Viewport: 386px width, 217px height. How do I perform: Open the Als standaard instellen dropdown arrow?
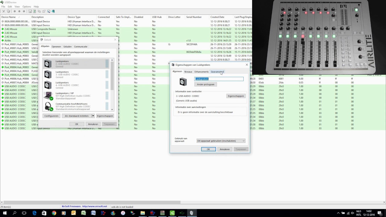point(93,116)
